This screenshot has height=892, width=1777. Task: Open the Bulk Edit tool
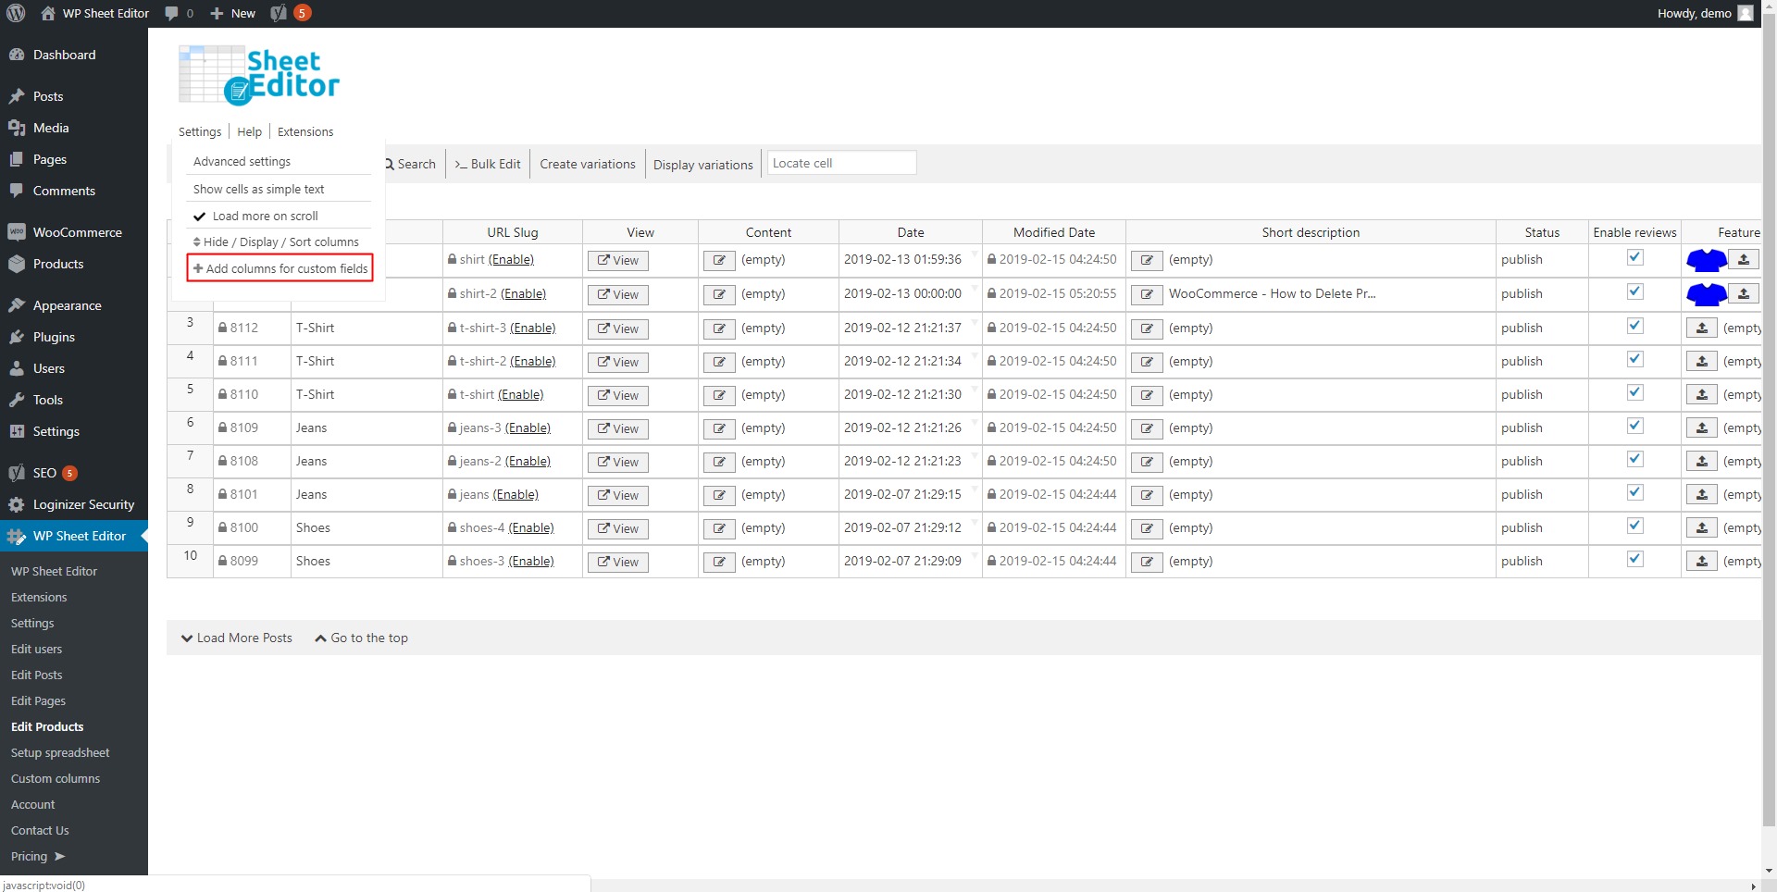488,164
